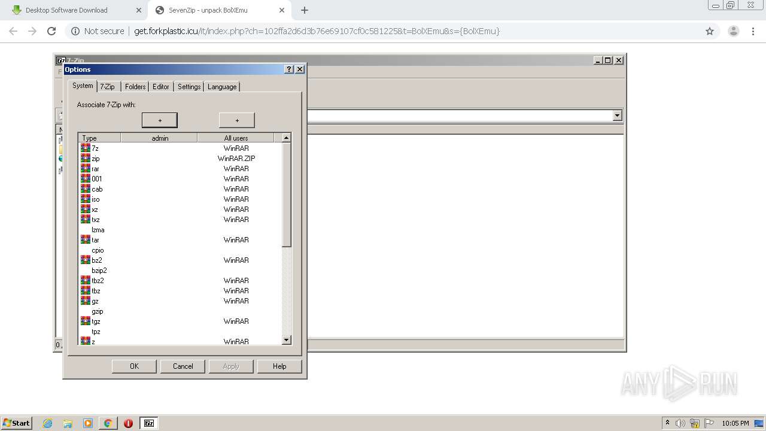This screenshot has height=431, width=766.
Task: Select the tbz2 file type icon
Action: tap(86, 280)
